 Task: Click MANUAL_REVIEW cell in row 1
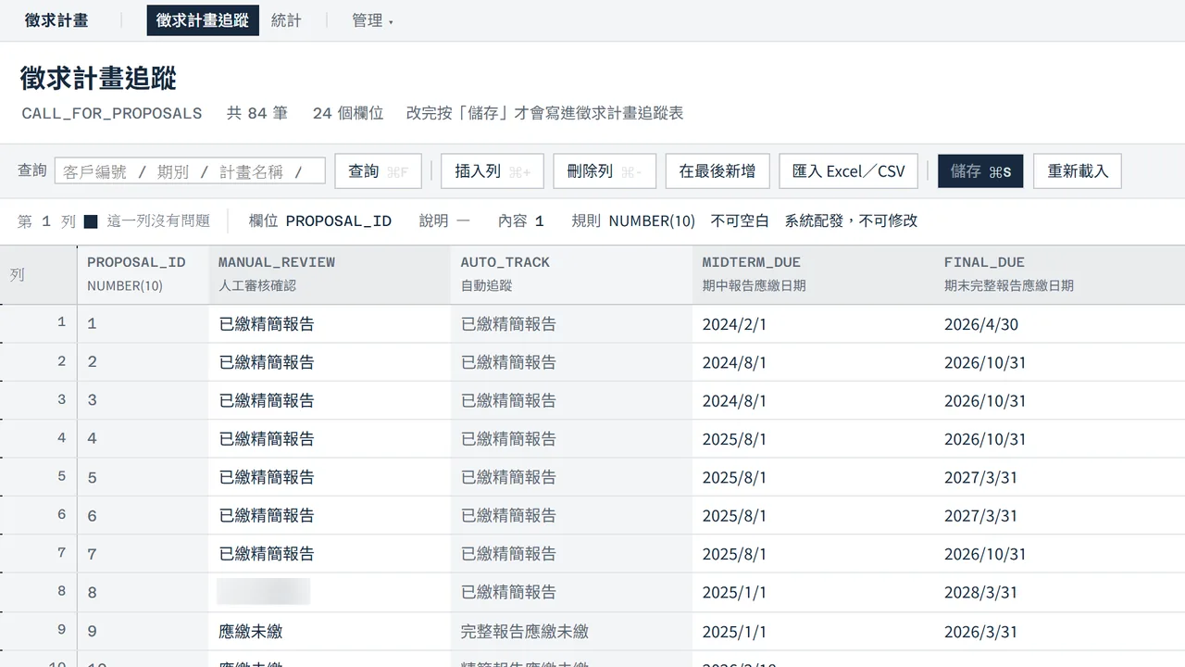[330, 323]
